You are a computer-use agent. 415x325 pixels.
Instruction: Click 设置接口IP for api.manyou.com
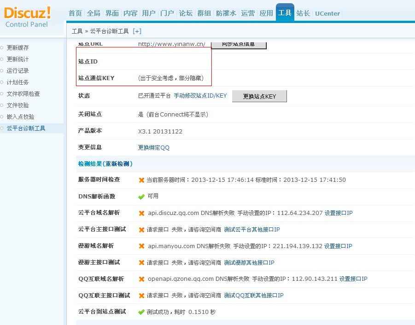338,246
